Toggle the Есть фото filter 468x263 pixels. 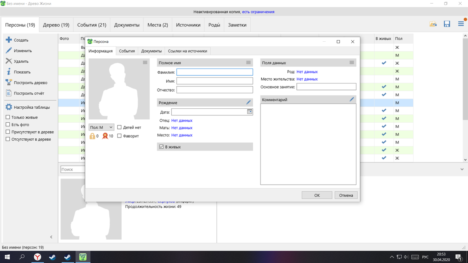click(8, 125)
